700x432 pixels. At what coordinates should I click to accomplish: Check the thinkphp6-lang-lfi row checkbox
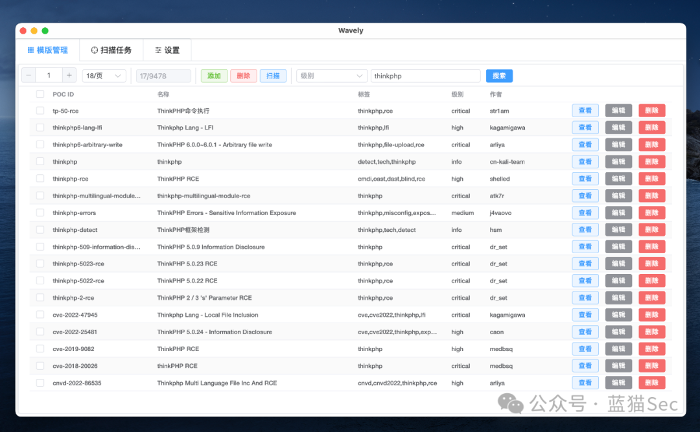point(40,128)
